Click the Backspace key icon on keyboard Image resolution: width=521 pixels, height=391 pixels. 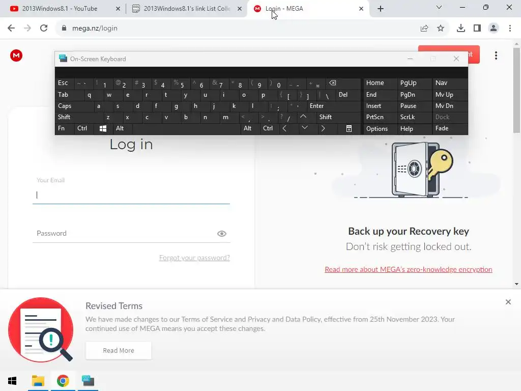pos(343,83)
